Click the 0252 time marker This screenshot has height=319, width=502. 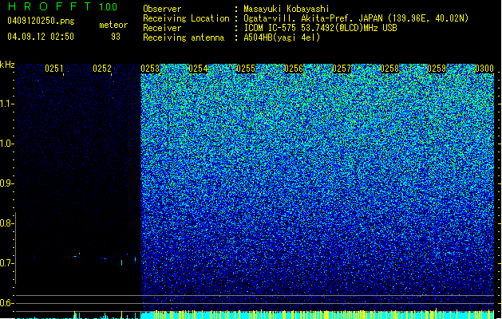tap(102, 69)
